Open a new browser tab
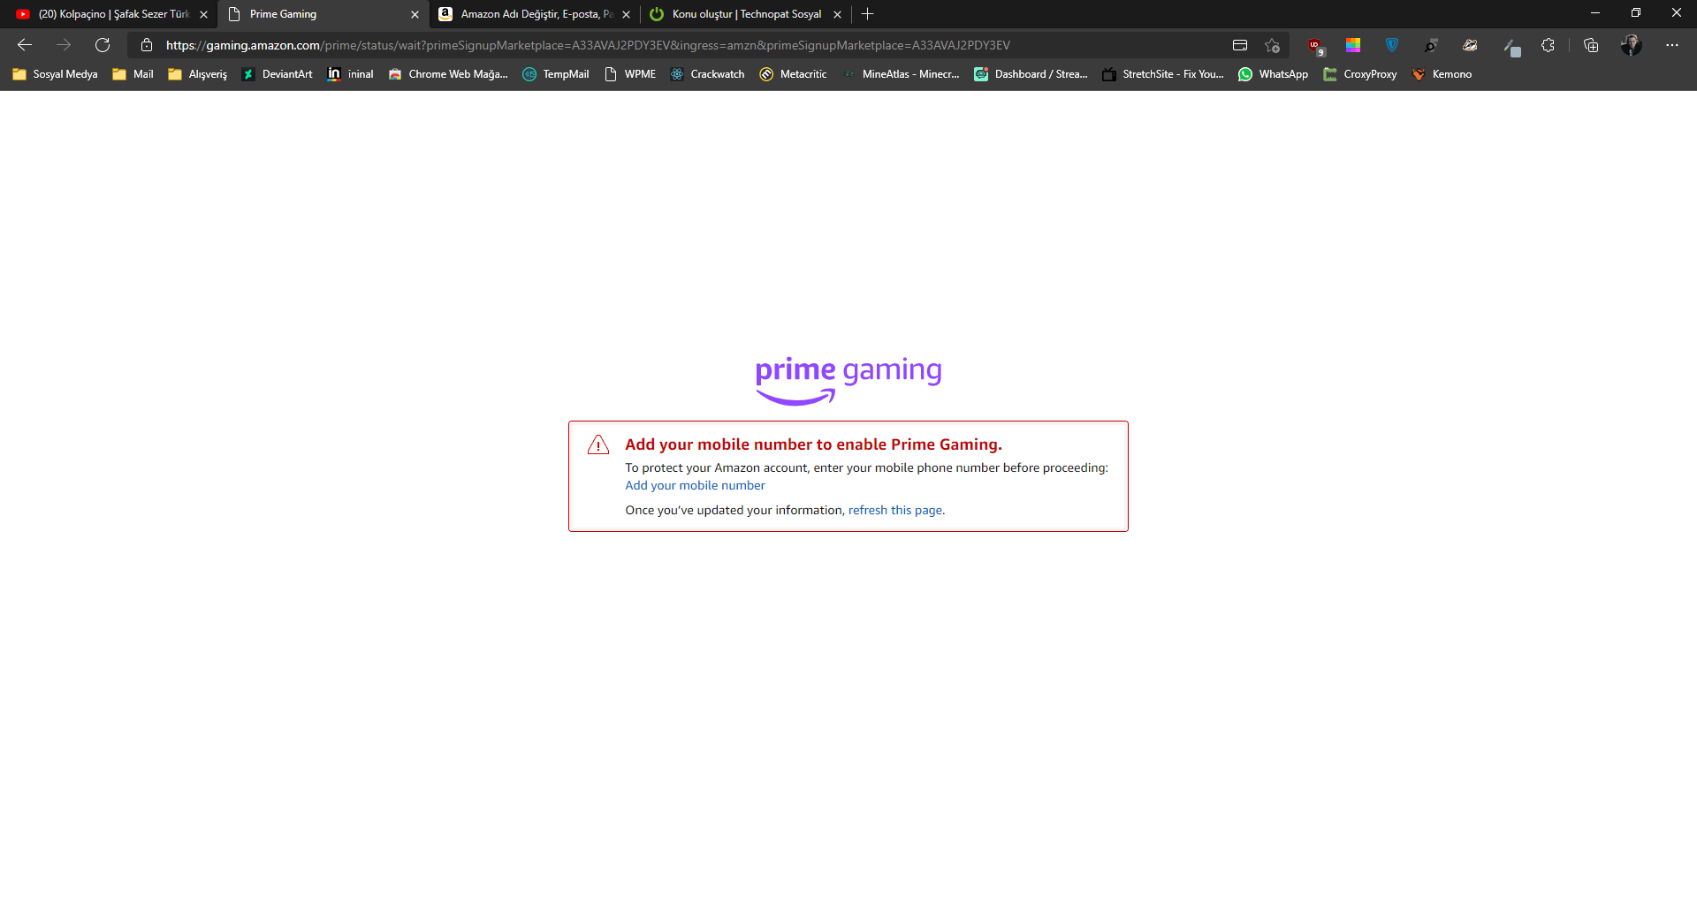 [868, 14]
